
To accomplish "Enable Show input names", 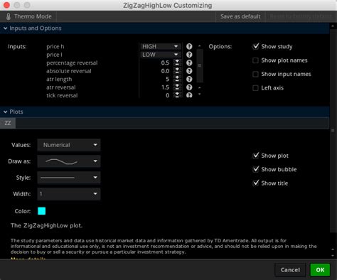I will click(x=256, y=74).
